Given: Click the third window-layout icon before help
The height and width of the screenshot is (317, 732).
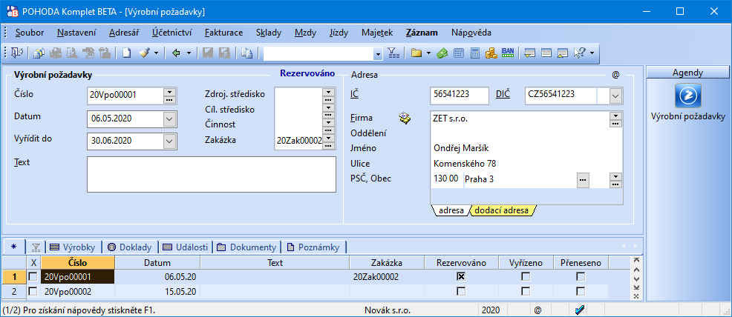Looking at the screenshot, I should [x=563, y=53].
